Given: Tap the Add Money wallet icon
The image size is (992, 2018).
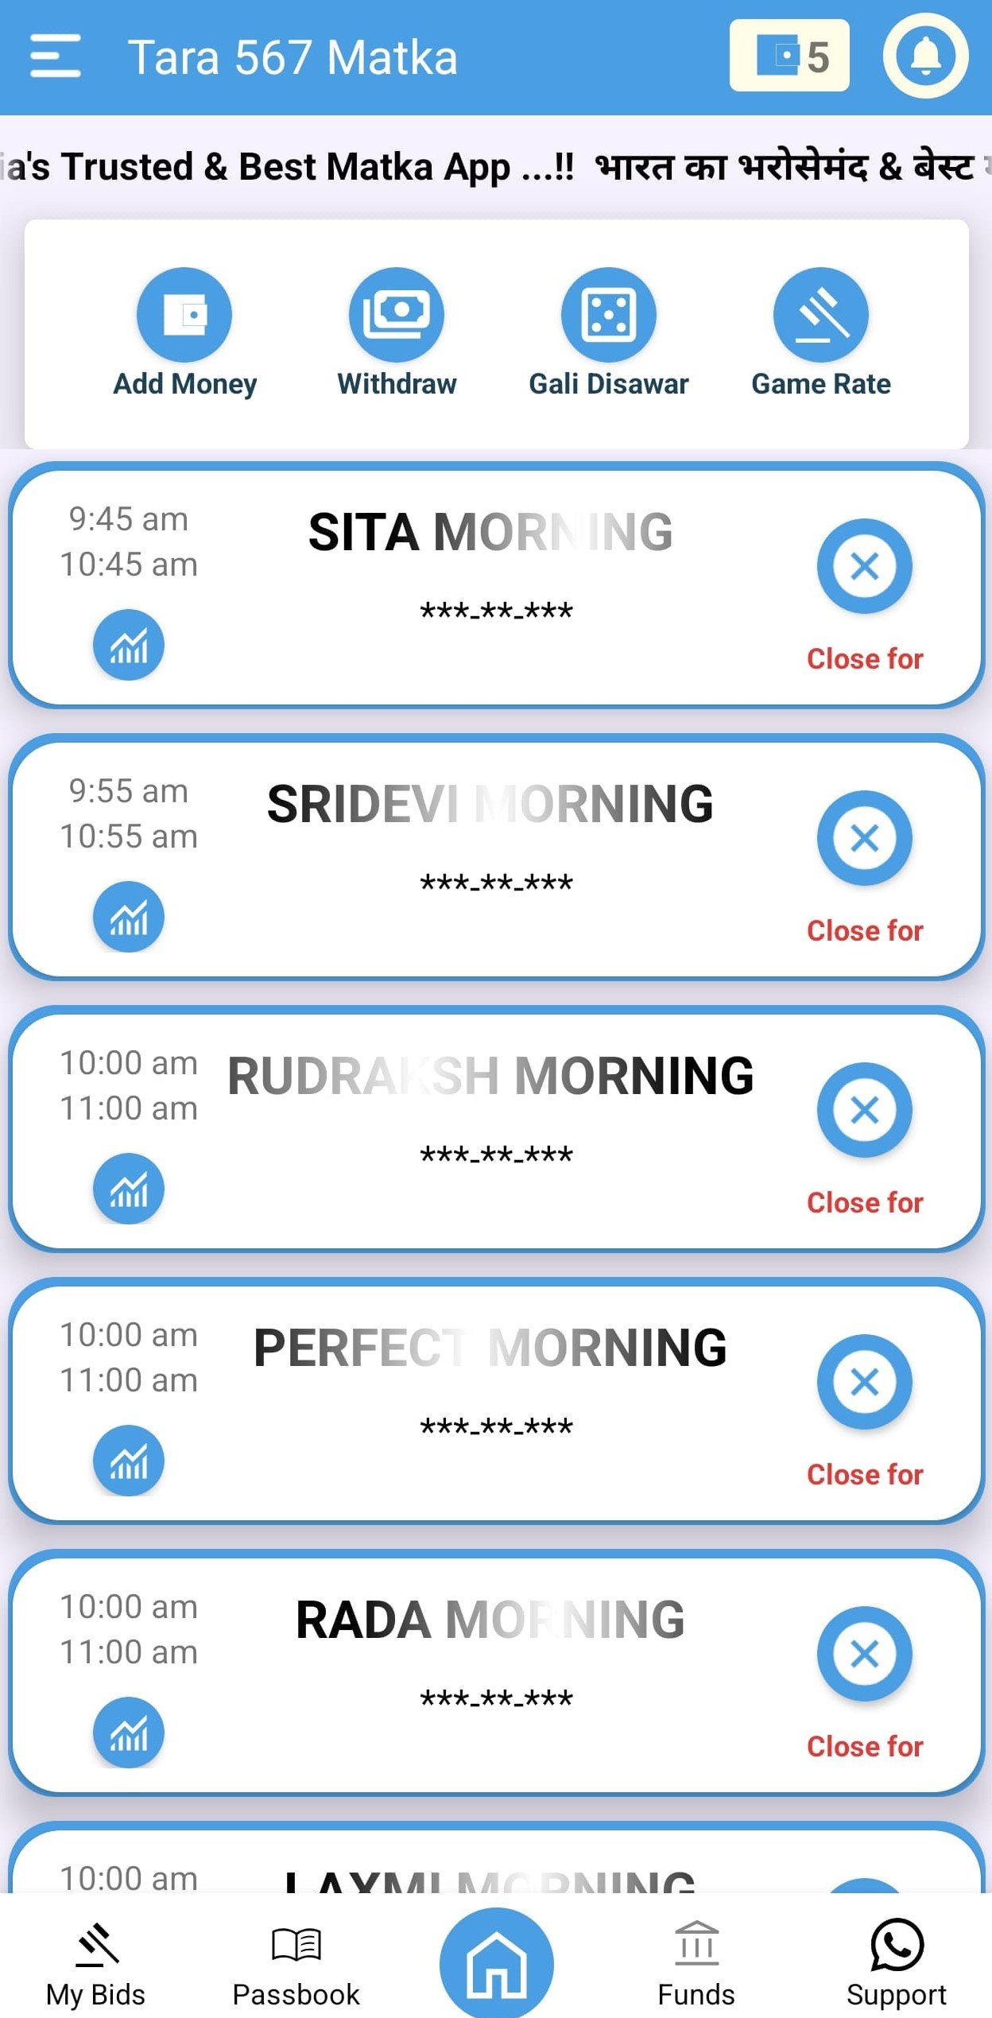Looking at the screenshot, I should click(184, 315).
